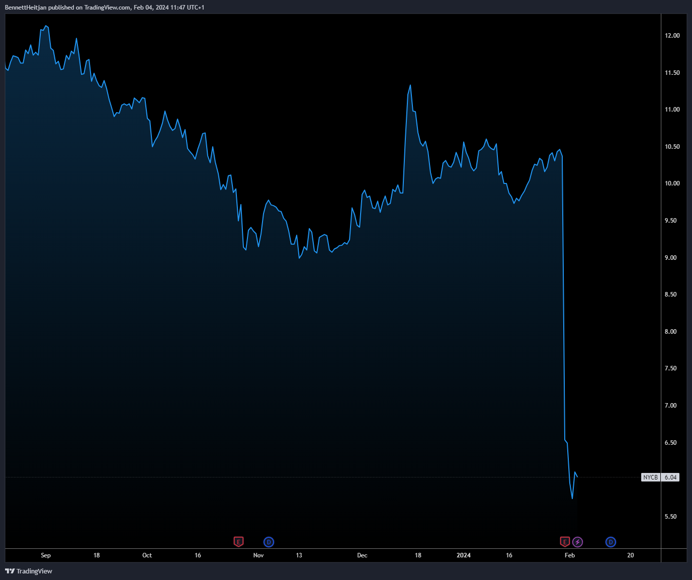Click the Sep date label
The height and width of the screenshot is (580, 692).
tap(46, 555)
